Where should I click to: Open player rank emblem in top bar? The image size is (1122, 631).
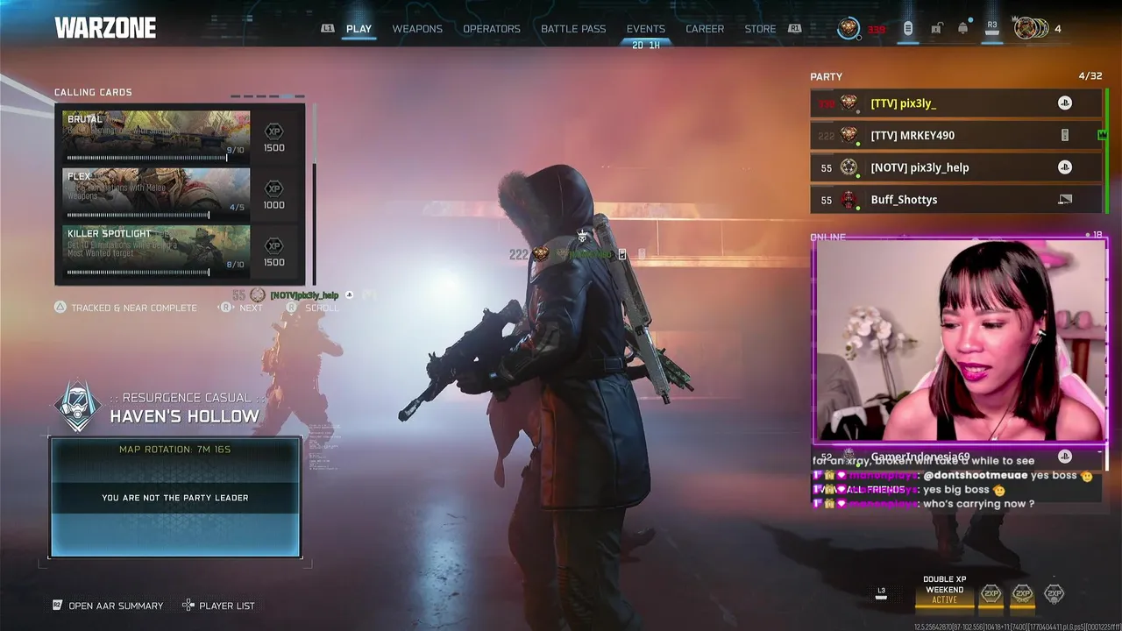click(x=849, y=29)
